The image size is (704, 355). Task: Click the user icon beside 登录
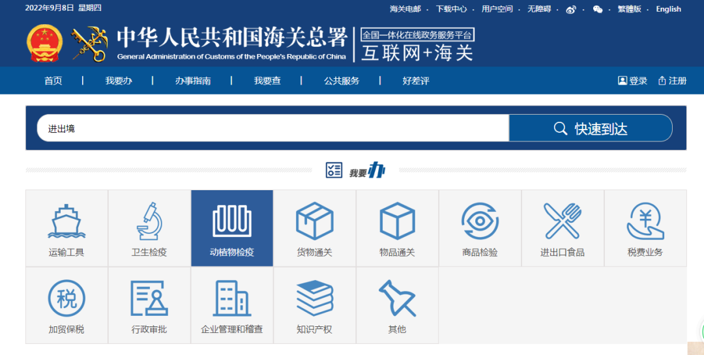623,81
